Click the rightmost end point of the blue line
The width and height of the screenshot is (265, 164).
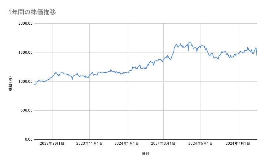click(256, 55)
